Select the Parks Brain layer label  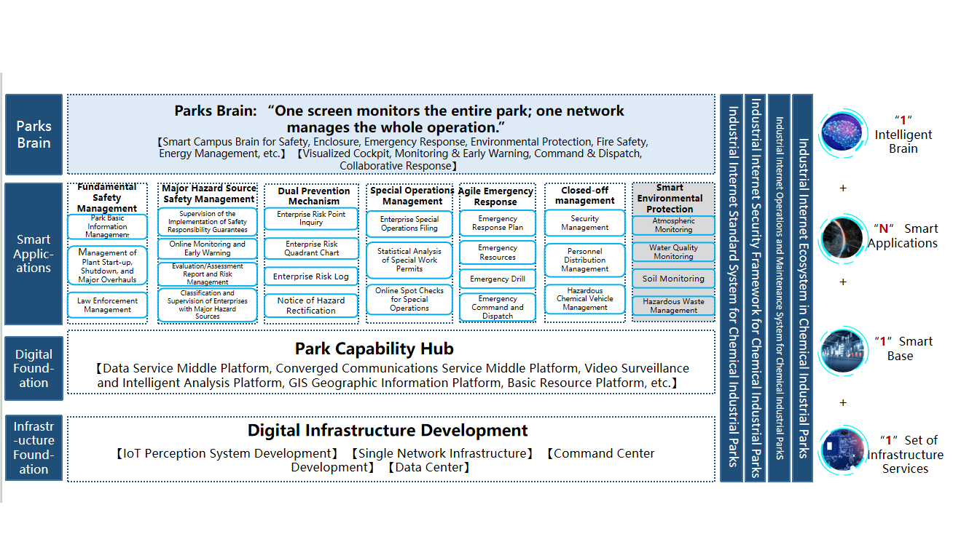click(x=34, y=135)
